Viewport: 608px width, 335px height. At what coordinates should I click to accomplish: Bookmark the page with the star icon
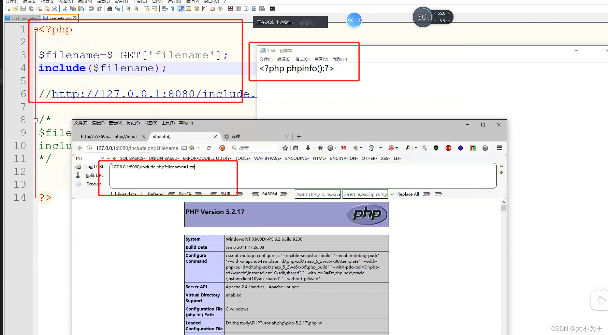pyautogui.click(x=285, y=148)
